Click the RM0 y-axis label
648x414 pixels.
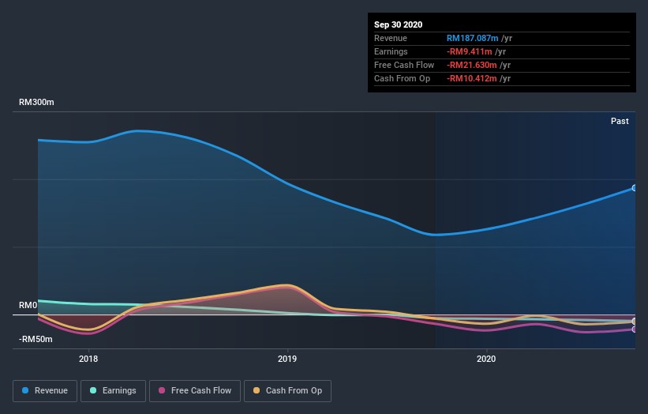click(x=28, y=305)
